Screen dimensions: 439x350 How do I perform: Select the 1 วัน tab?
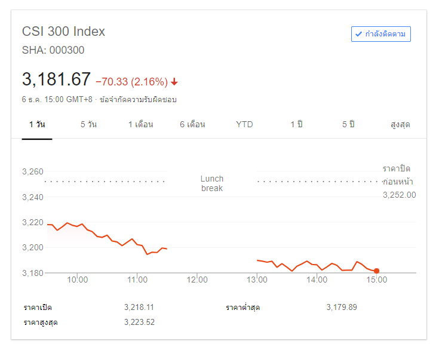click(37, 125)
